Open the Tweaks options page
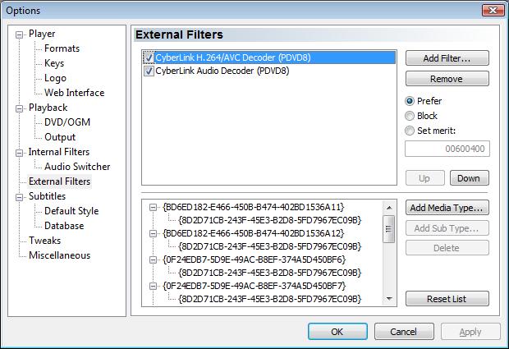 pyautogui.click(x=45, y=241)
